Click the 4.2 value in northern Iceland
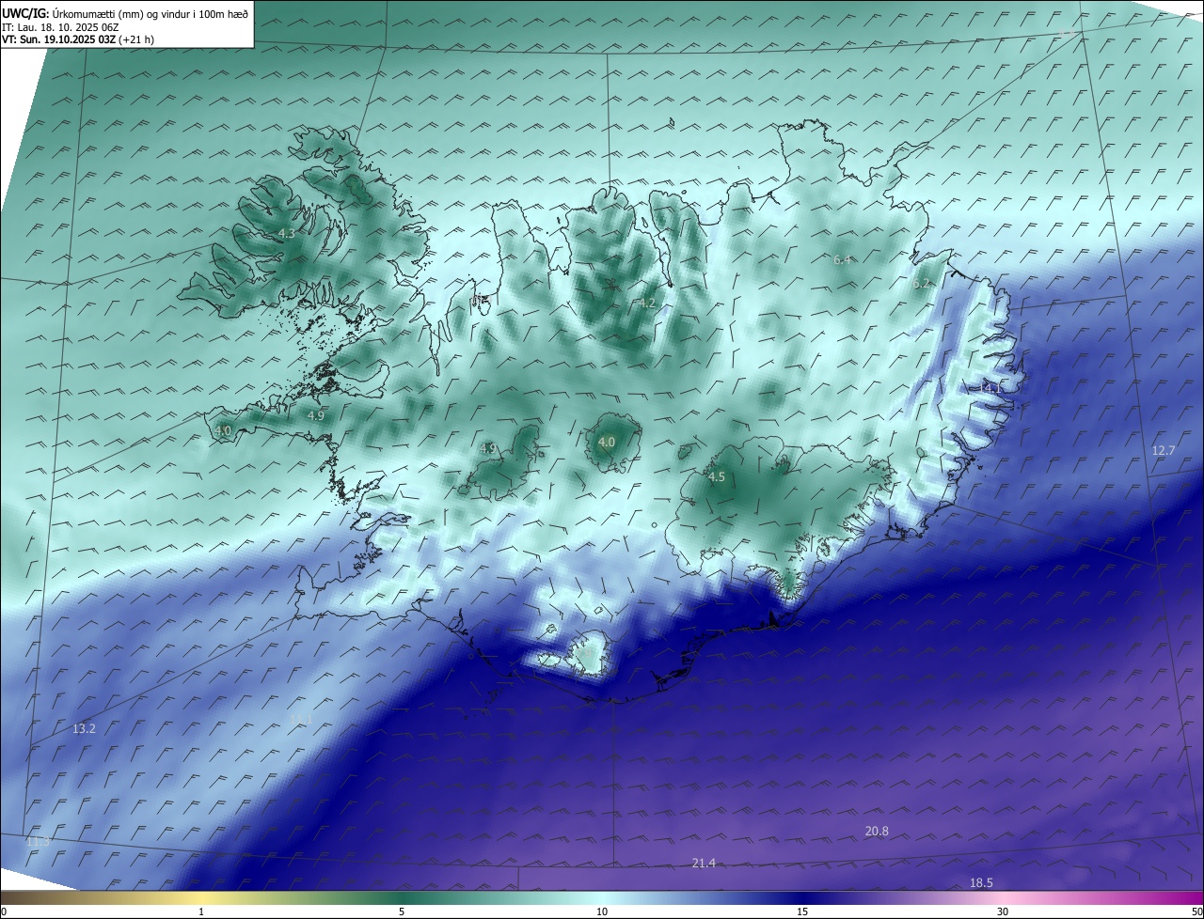Image resolution: width=1204 pixels, height=919 pixels. (x=647, y=303)
